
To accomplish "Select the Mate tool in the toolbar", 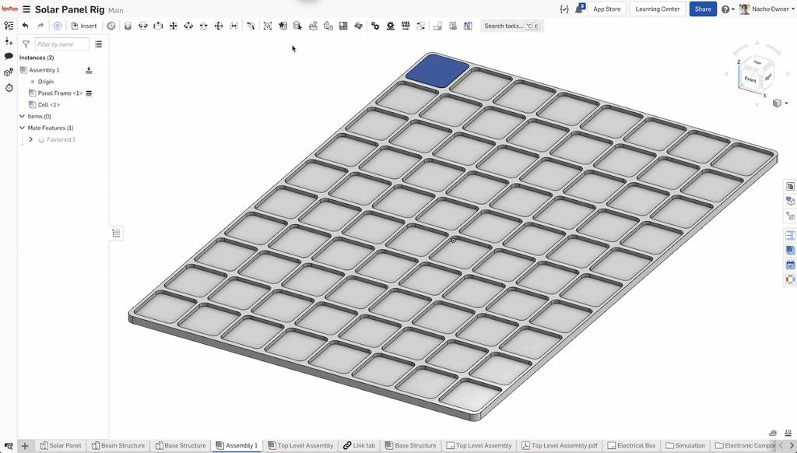I will point(127,25).
